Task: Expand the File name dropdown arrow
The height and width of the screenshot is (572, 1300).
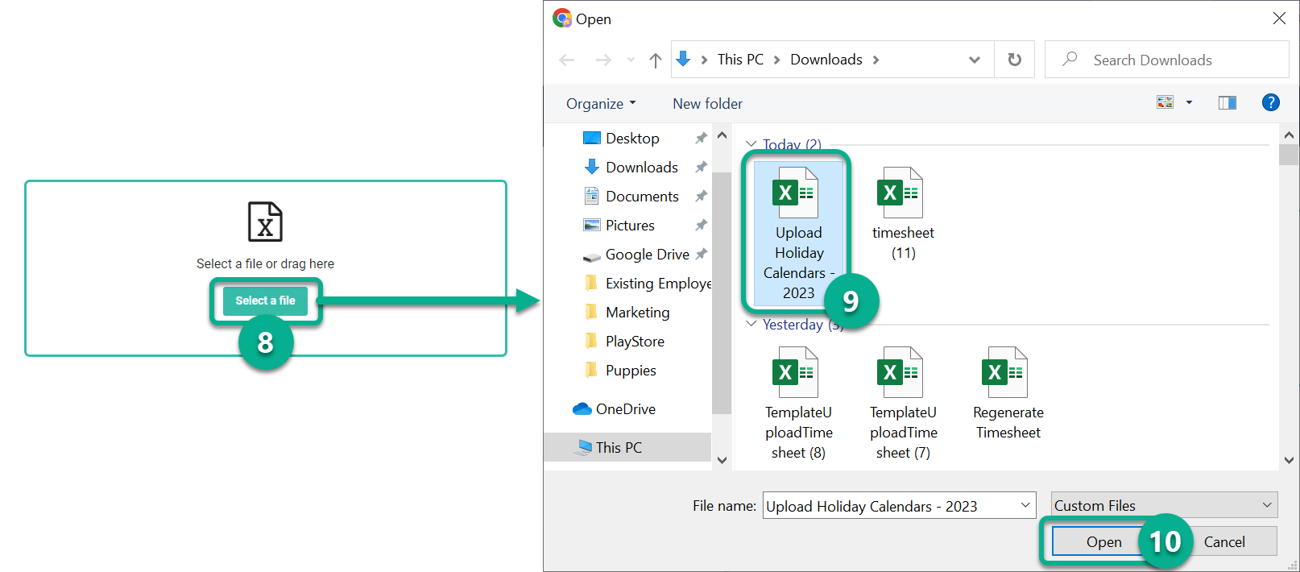Action: (x=1025, y=505)
